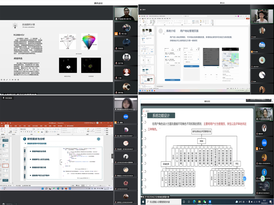Open Task View beside Cortana in system-design taskbar

pyautogui.click(x=189, y=202)
